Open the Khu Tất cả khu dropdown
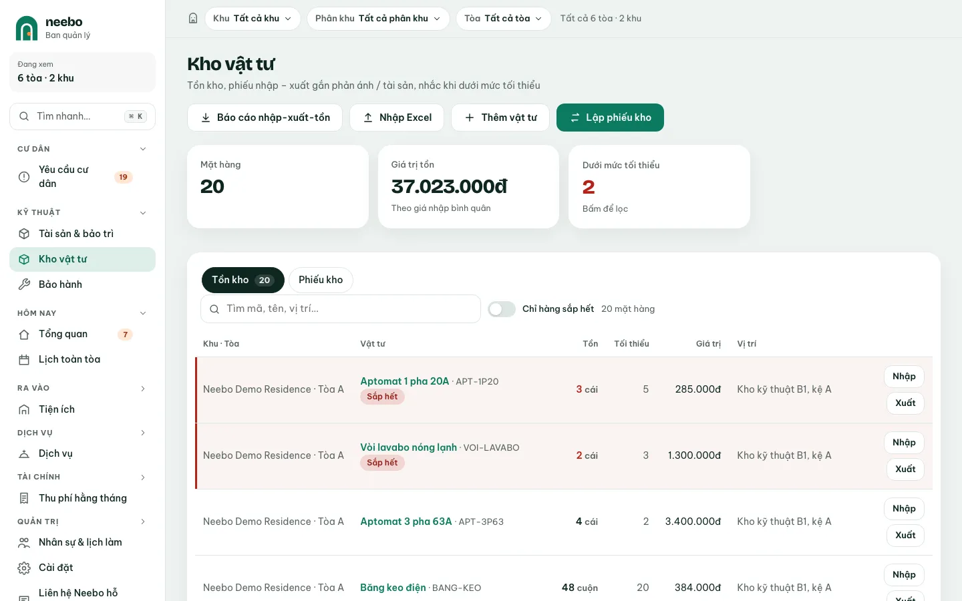The height and width of the screenshot is (601, 962). pyautogui.click(x=253, y=19)
